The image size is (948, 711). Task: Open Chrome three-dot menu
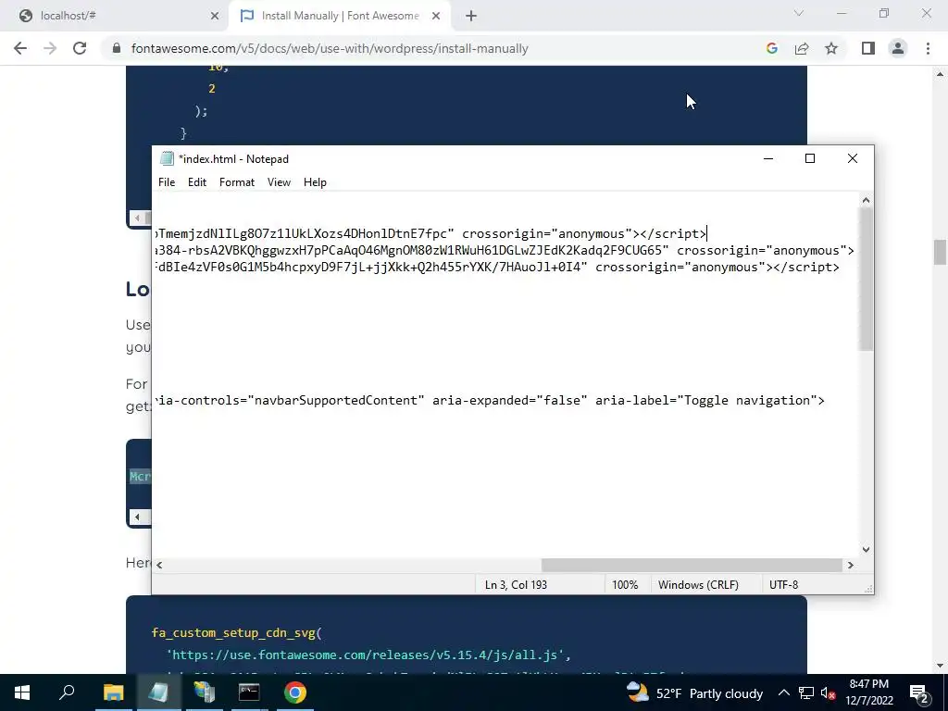(x=928, y=48)
